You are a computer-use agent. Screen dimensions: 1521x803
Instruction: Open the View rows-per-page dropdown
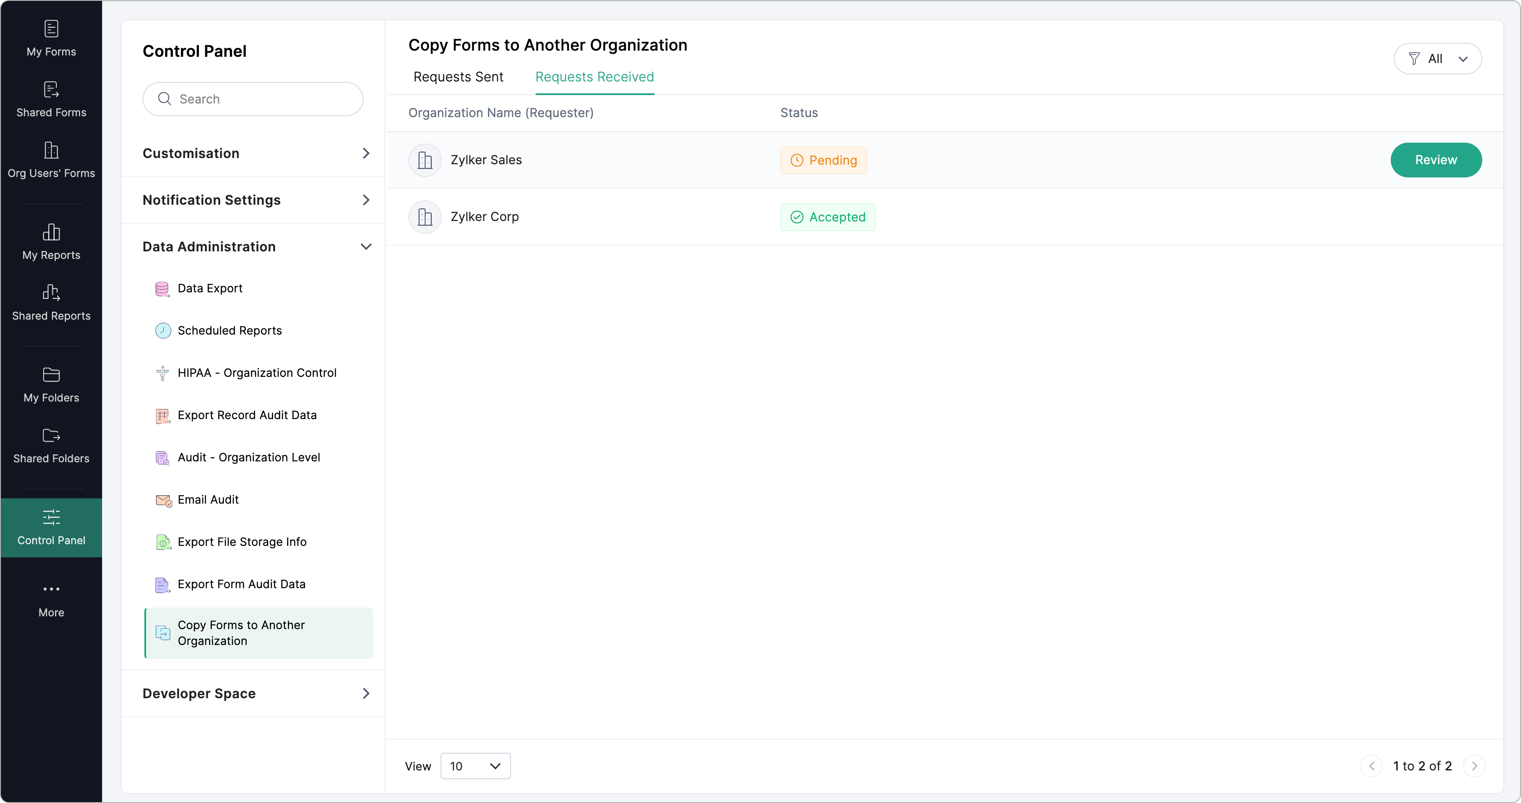pyautogui.click(x=475, y=766)
